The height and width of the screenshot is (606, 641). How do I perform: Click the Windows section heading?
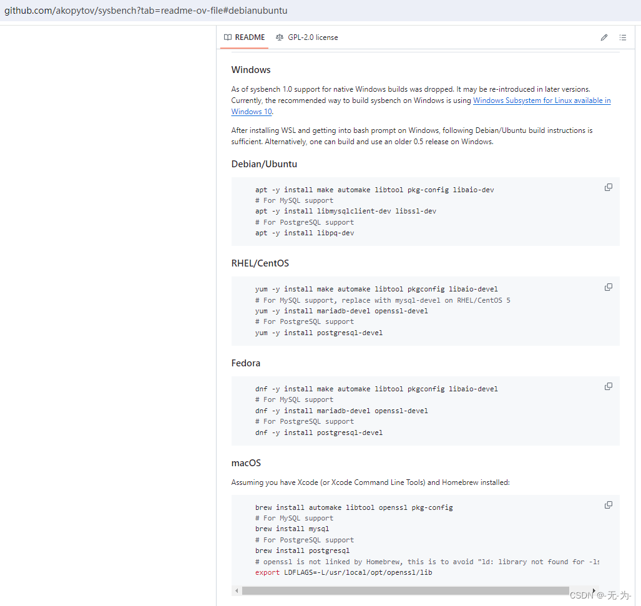coord(251,69)
